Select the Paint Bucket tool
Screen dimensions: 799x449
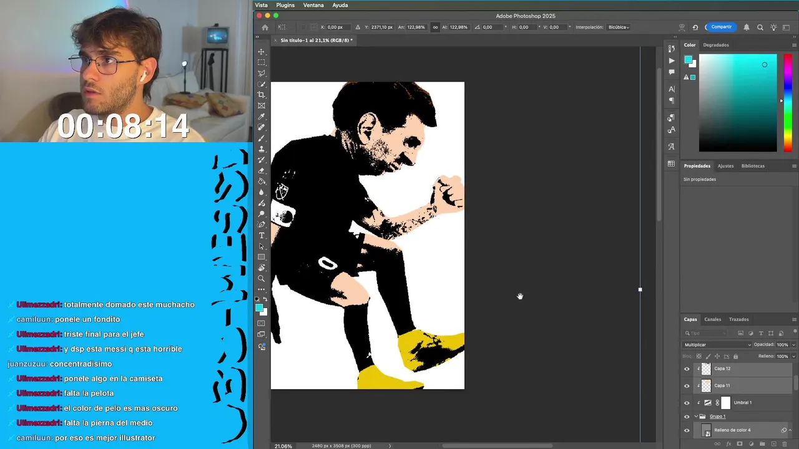pyautogui.click(x=262, y=181)
